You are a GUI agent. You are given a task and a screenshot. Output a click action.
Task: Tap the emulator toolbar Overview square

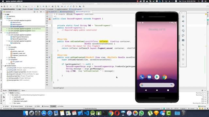coord(183,59)
